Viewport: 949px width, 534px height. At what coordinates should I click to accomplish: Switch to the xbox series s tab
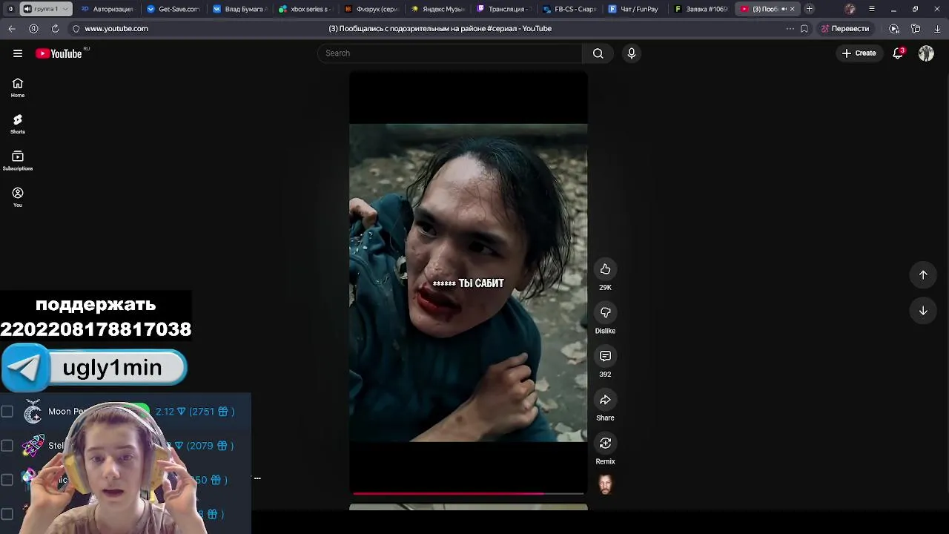(306, 9)
